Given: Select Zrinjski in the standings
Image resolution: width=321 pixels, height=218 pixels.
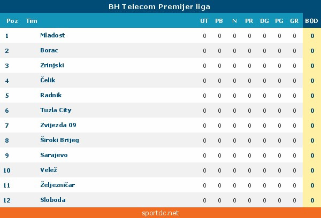Looking at the screenshot, I should 52,65.
